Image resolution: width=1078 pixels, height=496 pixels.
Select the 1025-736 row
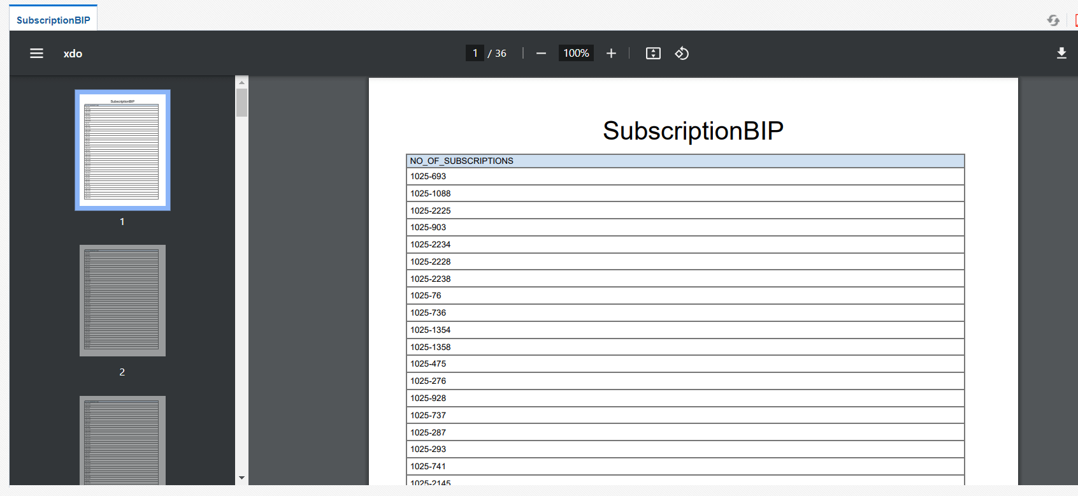pyautogui.click(x=686, y=313)
